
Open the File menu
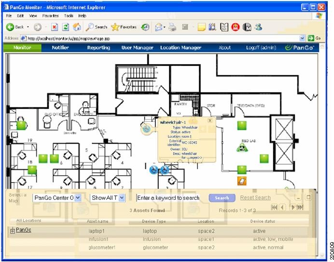point(9,16)
